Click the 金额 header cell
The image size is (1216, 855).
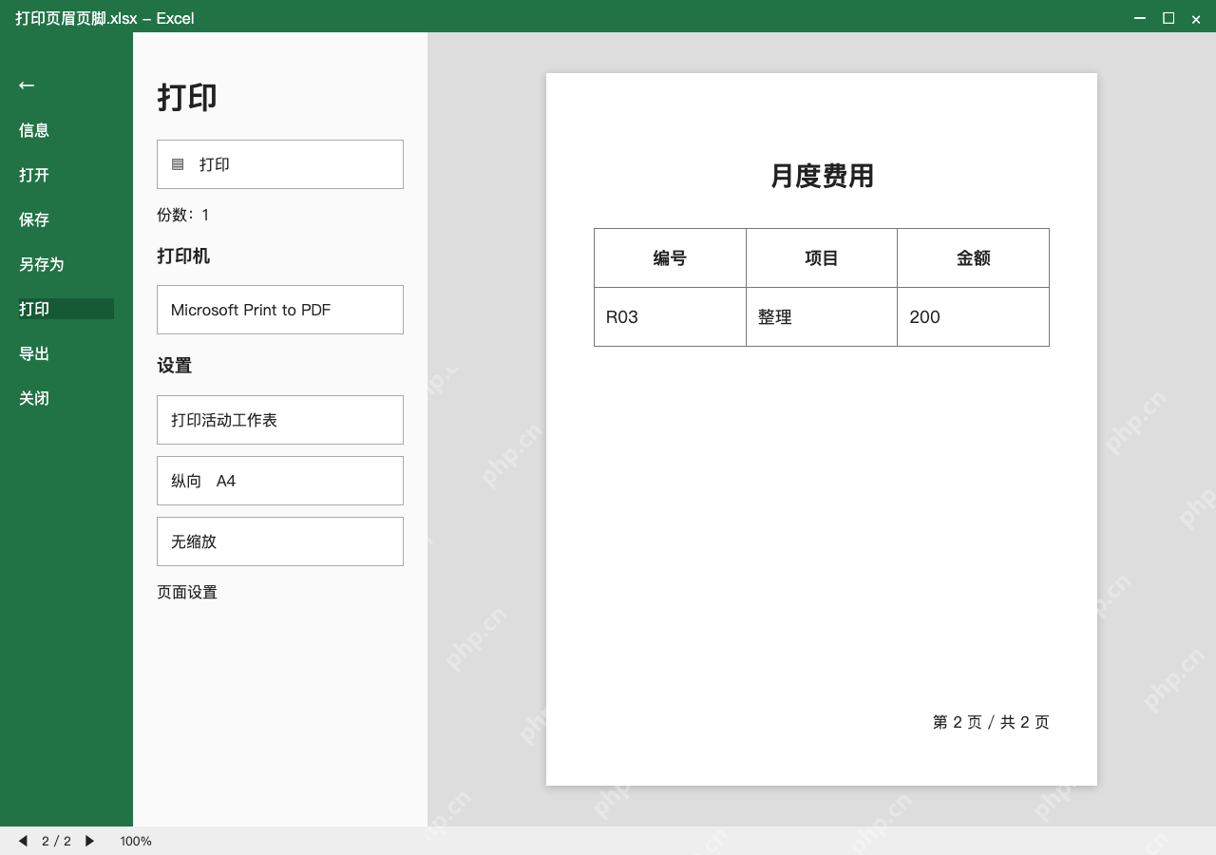click(x=974, y=258)
